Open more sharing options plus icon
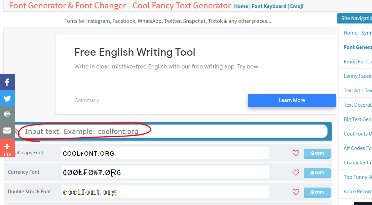The width and height of the screenshot is (372, 205). click(x=7, y=147)
